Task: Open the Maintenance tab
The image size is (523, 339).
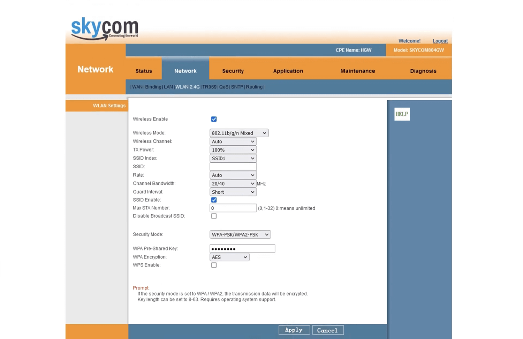Action: pyautogui.click(x=357, y=71)
